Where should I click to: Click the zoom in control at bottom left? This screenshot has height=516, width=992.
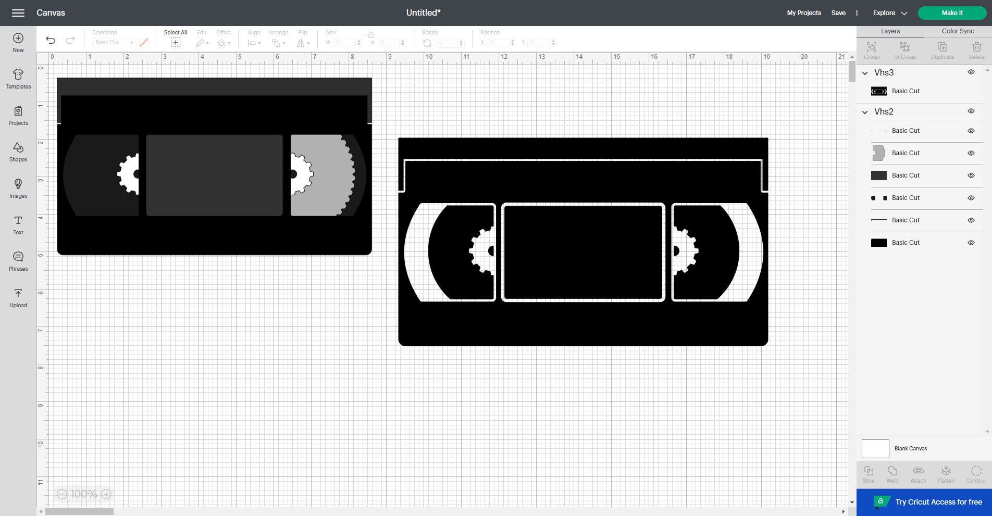[x=107, y=494]
